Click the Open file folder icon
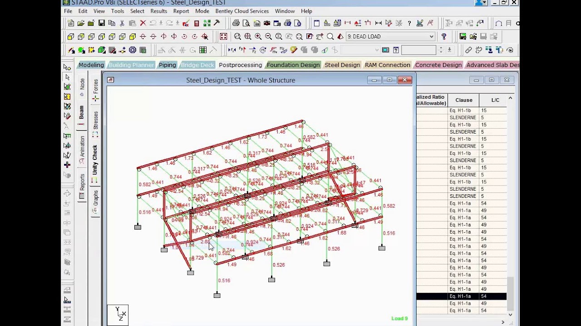 coord(81,23)
